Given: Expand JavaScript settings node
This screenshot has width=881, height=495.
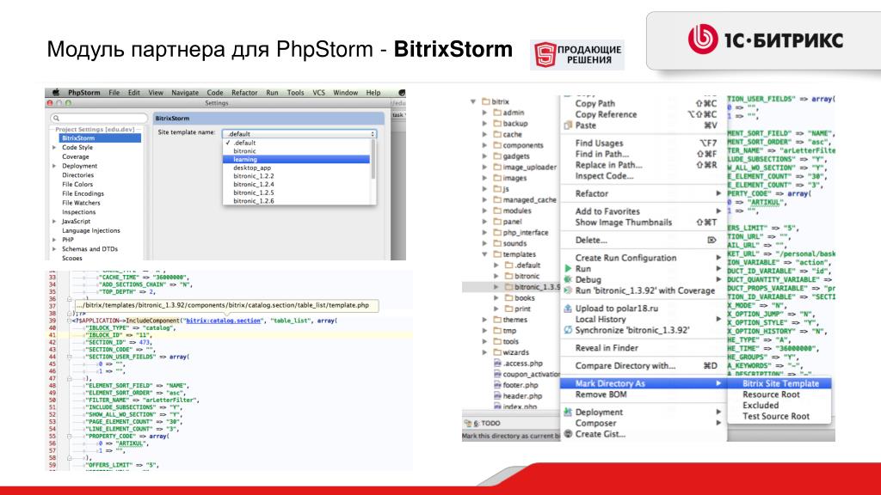Looking at the screenshot, I should pyautogui.click(x=54, y=222).
